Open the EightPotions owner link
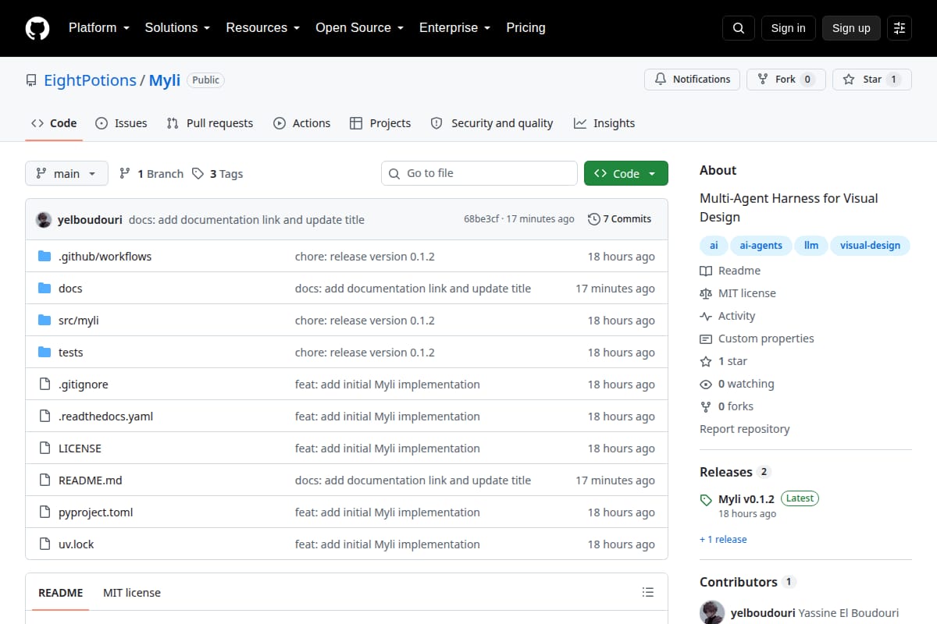Image resolution: width=937 pixels, height=624 pixels. click(90, 80)
